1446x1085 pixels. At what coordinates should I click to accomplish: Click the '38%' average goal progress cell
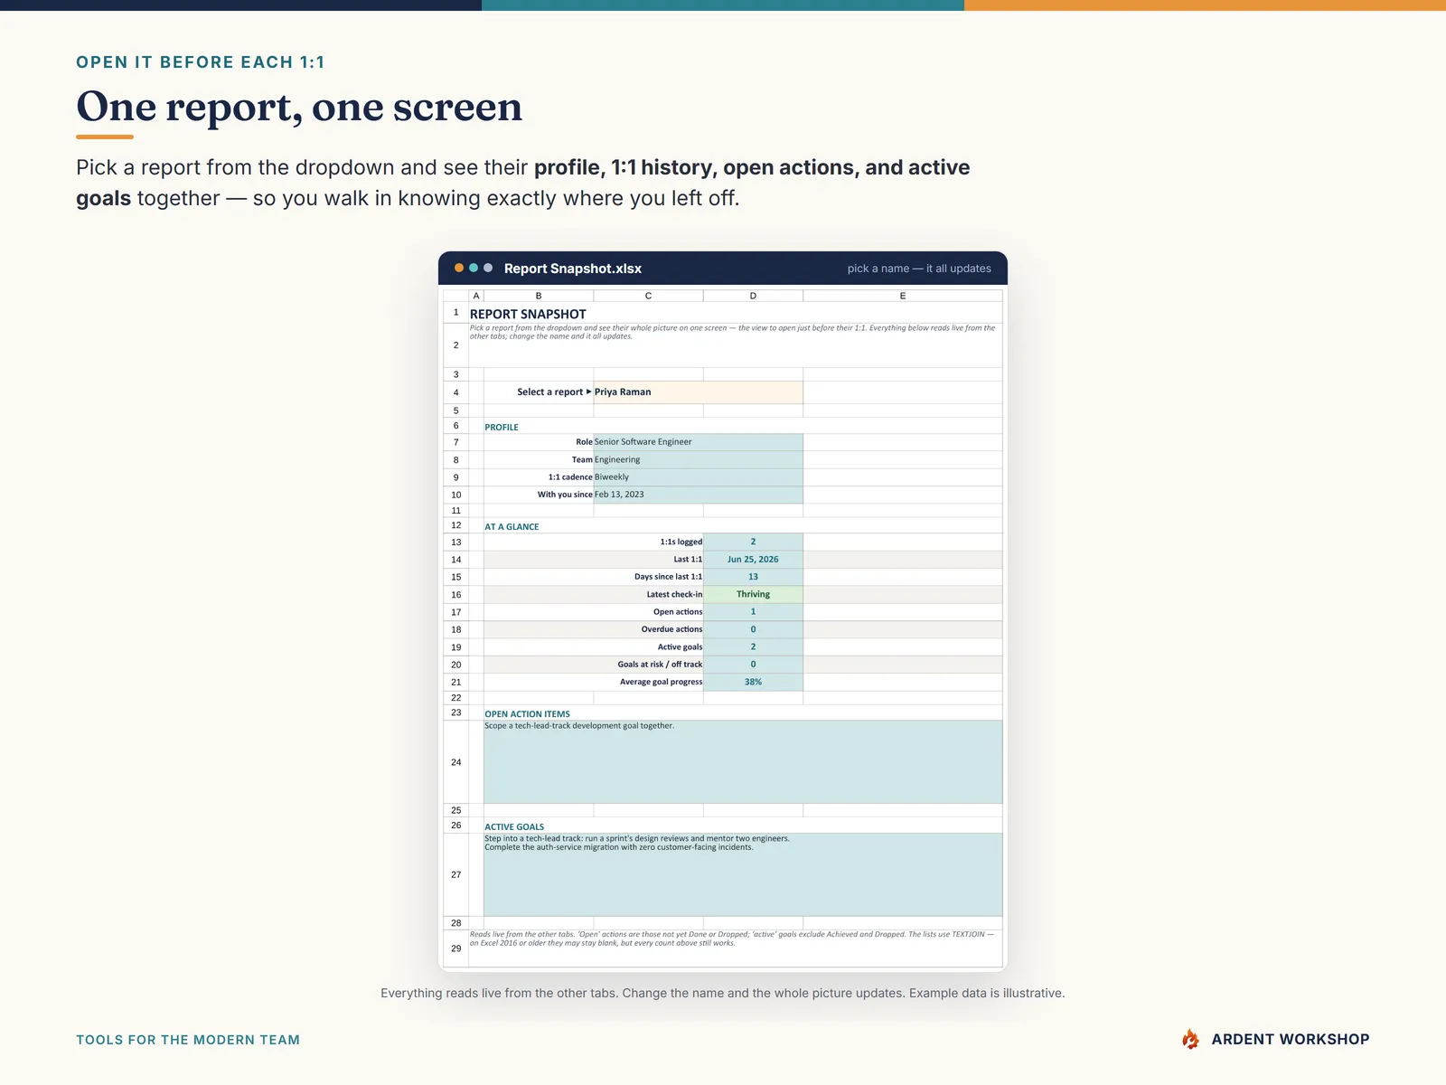tap(753, 682)
